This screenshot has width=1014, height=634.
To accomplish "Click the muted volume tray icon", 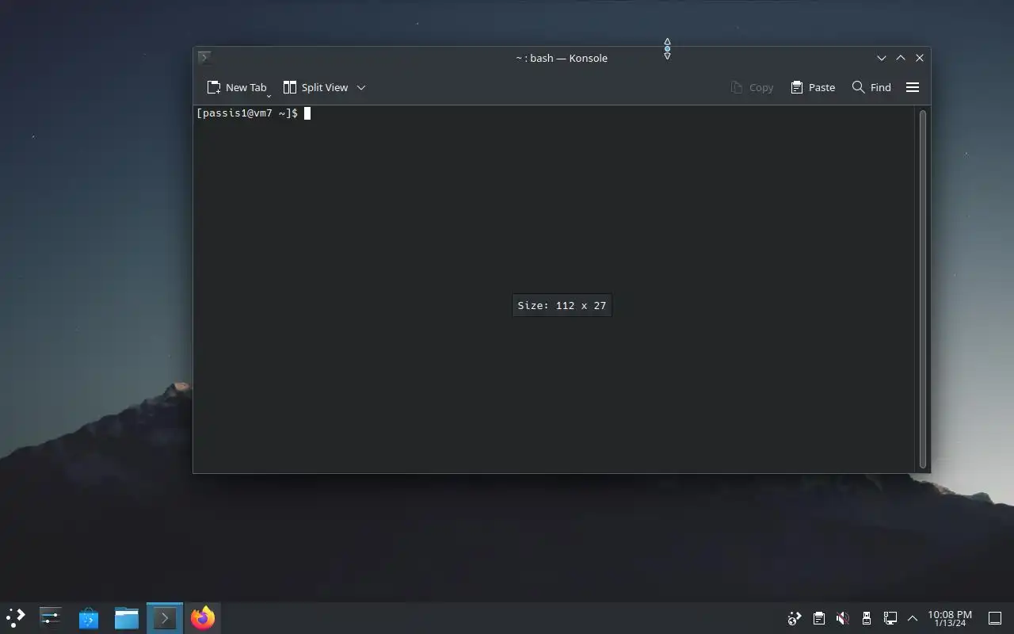I will pos(843,618).
